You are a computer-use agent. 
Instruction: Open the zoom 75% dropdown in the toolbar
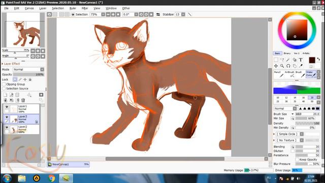click(x=103, y=15)
